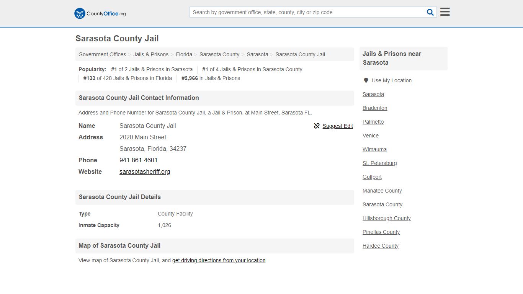Open Government Offices breadcrumb
523x294 pixels.
tap(102, 54)
